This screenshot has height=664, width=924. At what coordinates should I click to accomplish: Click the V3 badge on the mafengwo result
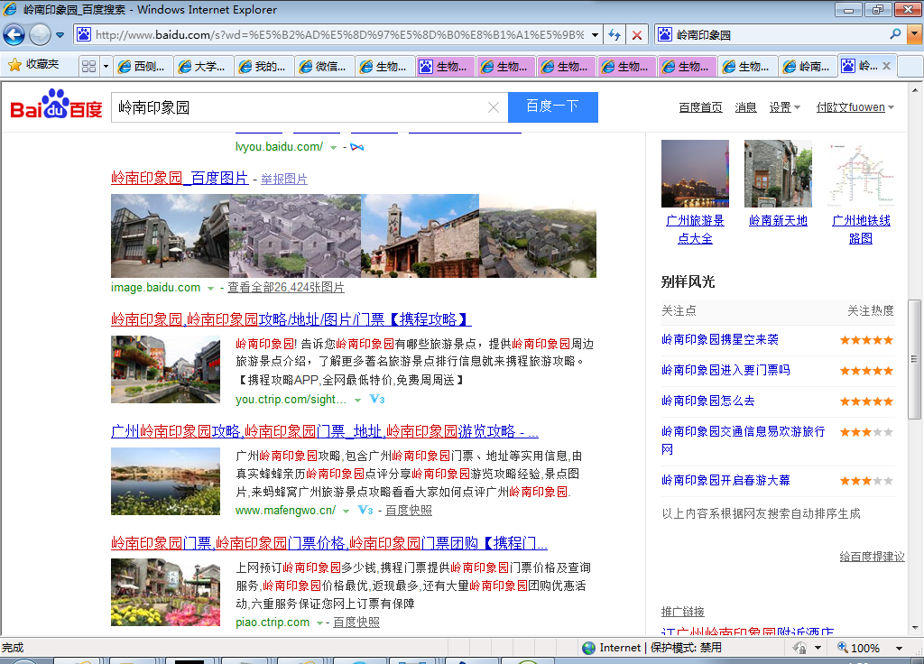(365, 511)
